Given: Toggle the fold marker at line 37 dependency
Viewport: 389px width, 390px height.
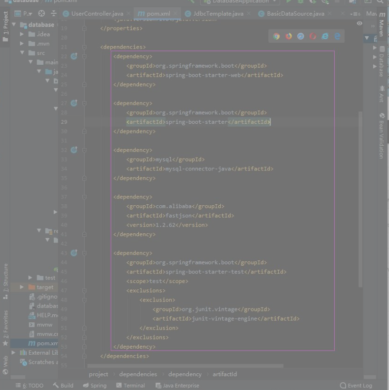Looking at the screenshot, I should coord(85,197).
